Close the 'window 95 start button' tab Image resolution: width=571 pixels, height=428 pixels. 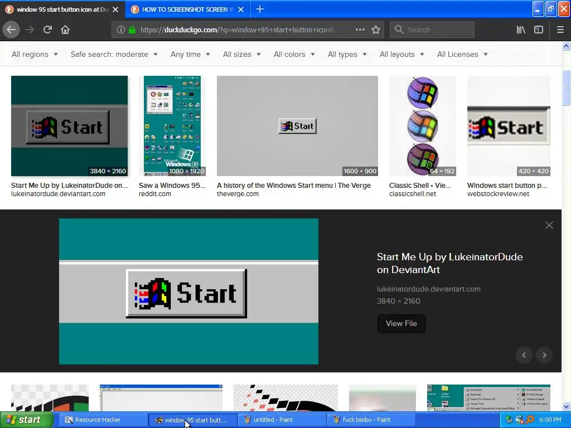click(115, 9)
